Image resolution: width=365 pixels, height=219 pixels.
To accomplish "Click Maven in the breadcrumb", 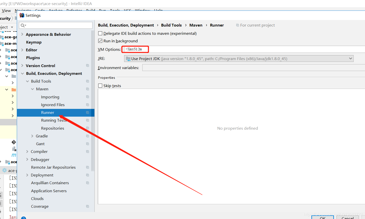I will pyautogui.click(x=196, y=25).
